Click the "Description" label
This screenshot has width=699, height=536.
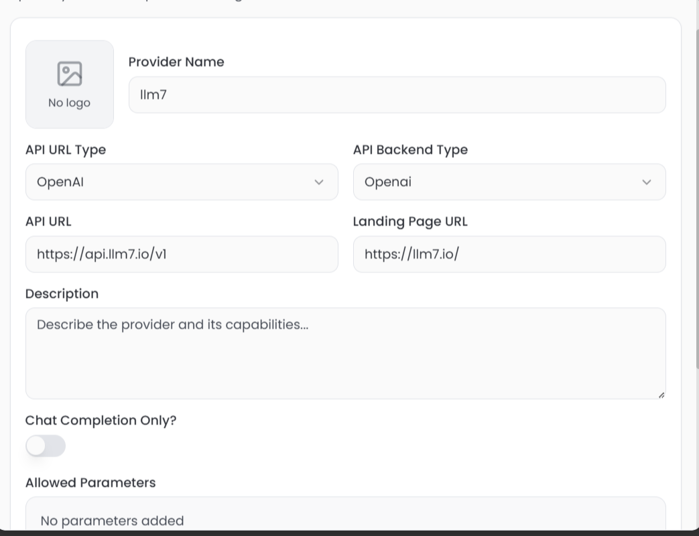tap(62, 293)
